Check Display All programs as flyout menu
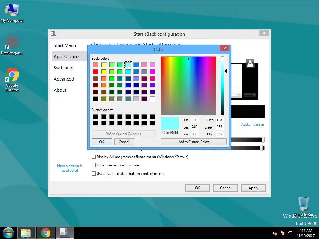Image resolution: width=319 pixels, height=239 pixels. (93, 157)
